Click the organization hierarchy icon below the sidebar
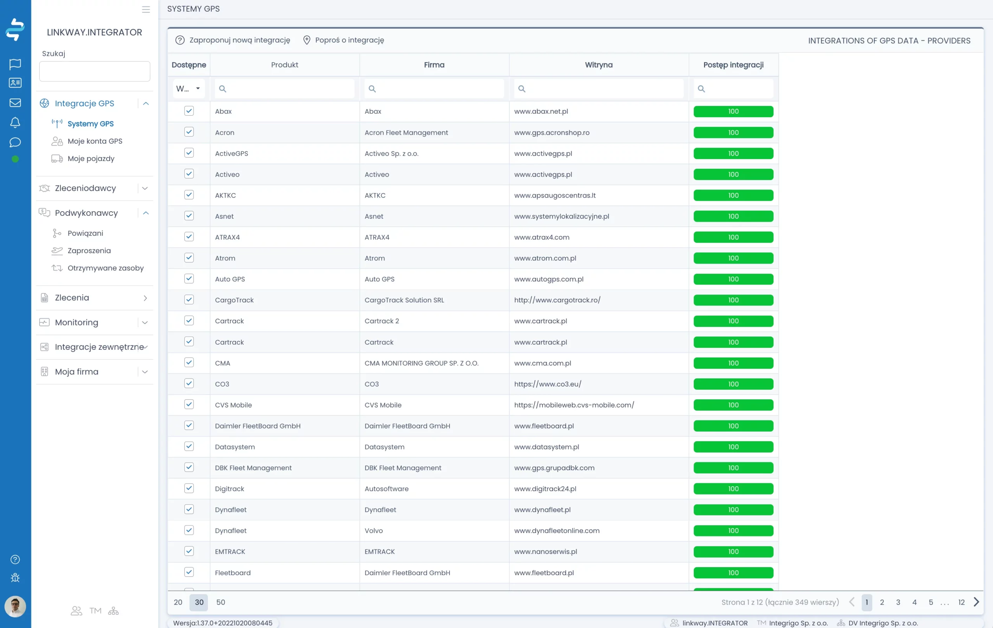Image resolution: width=993 pixels, height=628 pixels. [x=113, y=611]
